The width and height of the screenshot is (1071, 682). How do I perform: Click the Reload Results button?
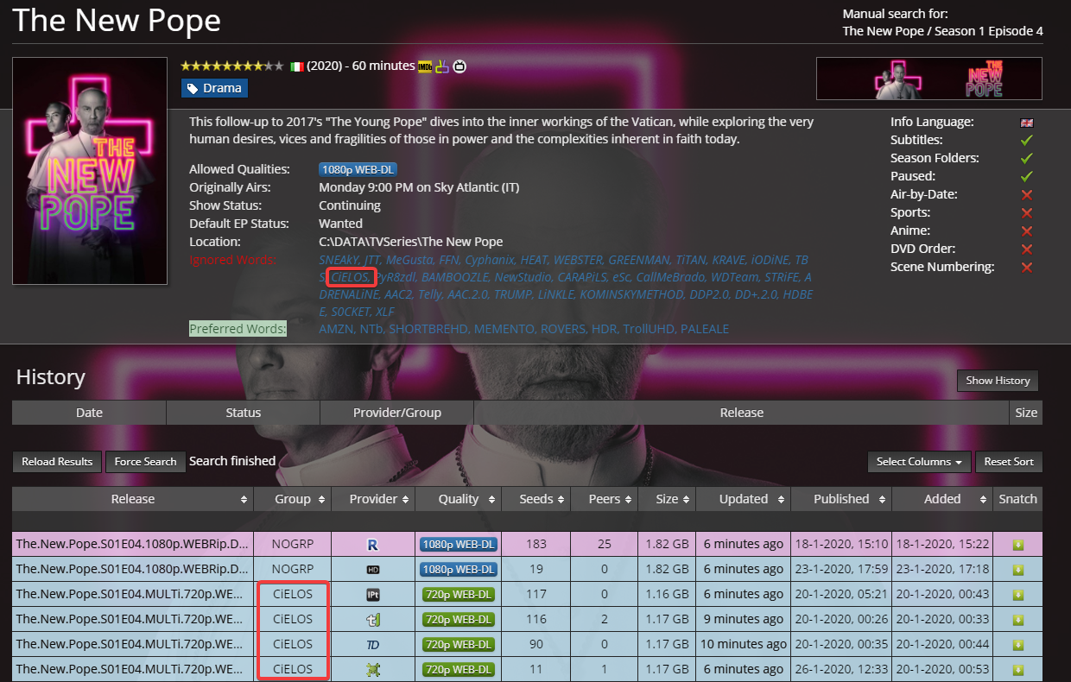click(57, 462)
